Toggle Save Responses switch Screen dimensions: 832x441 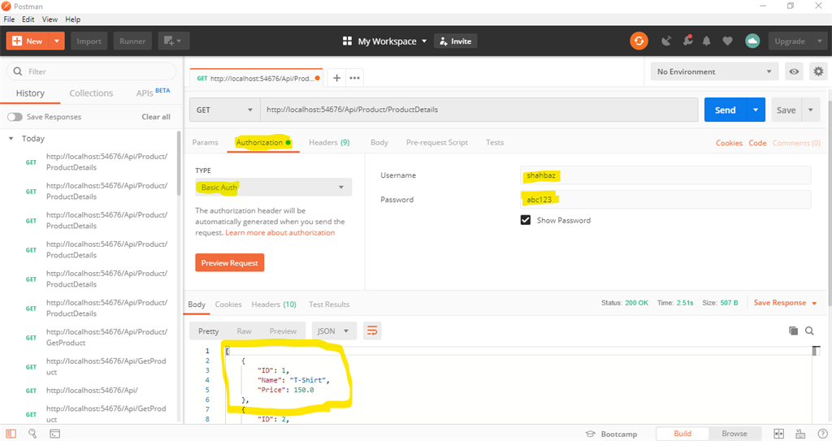click(15, 117)
